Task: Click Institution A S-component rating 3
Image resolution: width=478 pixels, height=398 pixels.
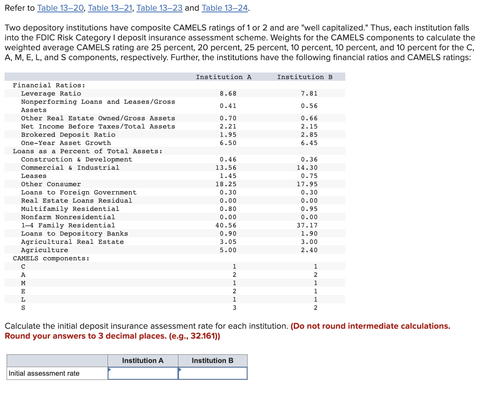Action: [234, 308]
